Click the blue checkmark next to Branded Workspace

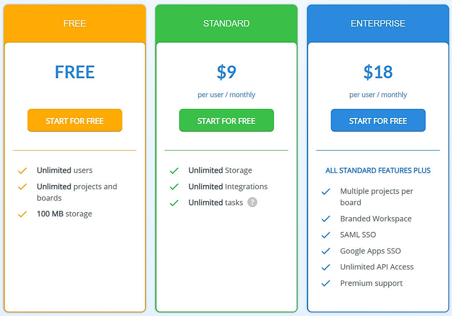point(326,219)
